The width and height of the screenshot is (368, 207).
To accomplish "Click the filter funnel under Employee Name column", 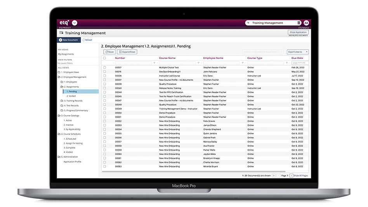I will pyautogui.click(x=243, y=63).
